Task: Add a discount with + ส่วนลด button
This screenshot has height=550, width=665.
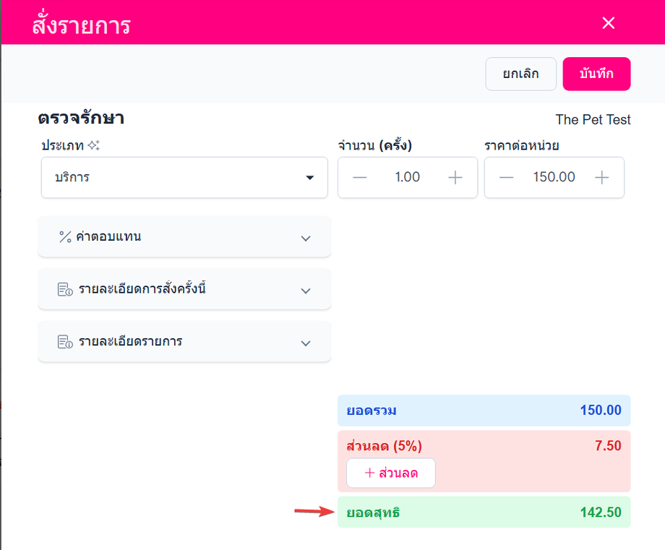Action: [x=390, y=473]
